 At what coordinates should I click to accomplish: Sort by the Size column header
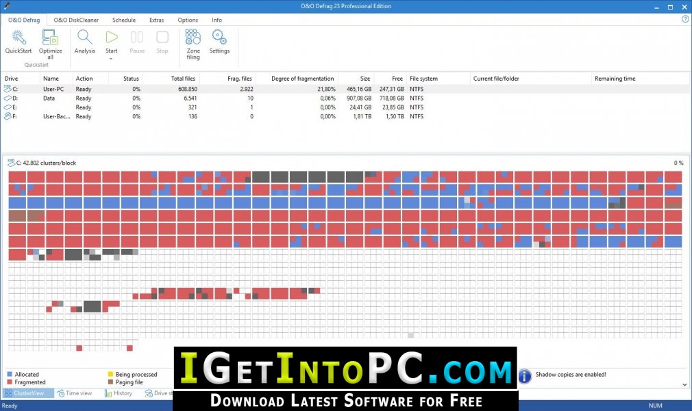[x=356, y=79]
